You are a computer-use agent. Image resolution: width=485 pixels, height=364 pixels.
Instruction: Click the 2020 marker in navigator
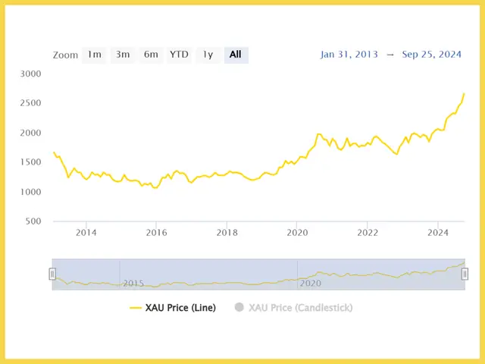(x=311, y=283)
